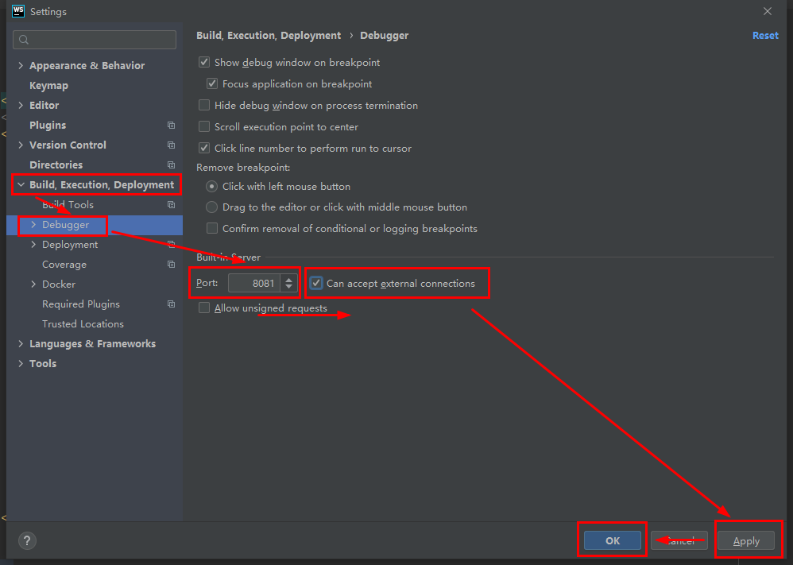Click the small icon beside Plugins entry
This screenshot has height=565, width=793.
(170, 125)
